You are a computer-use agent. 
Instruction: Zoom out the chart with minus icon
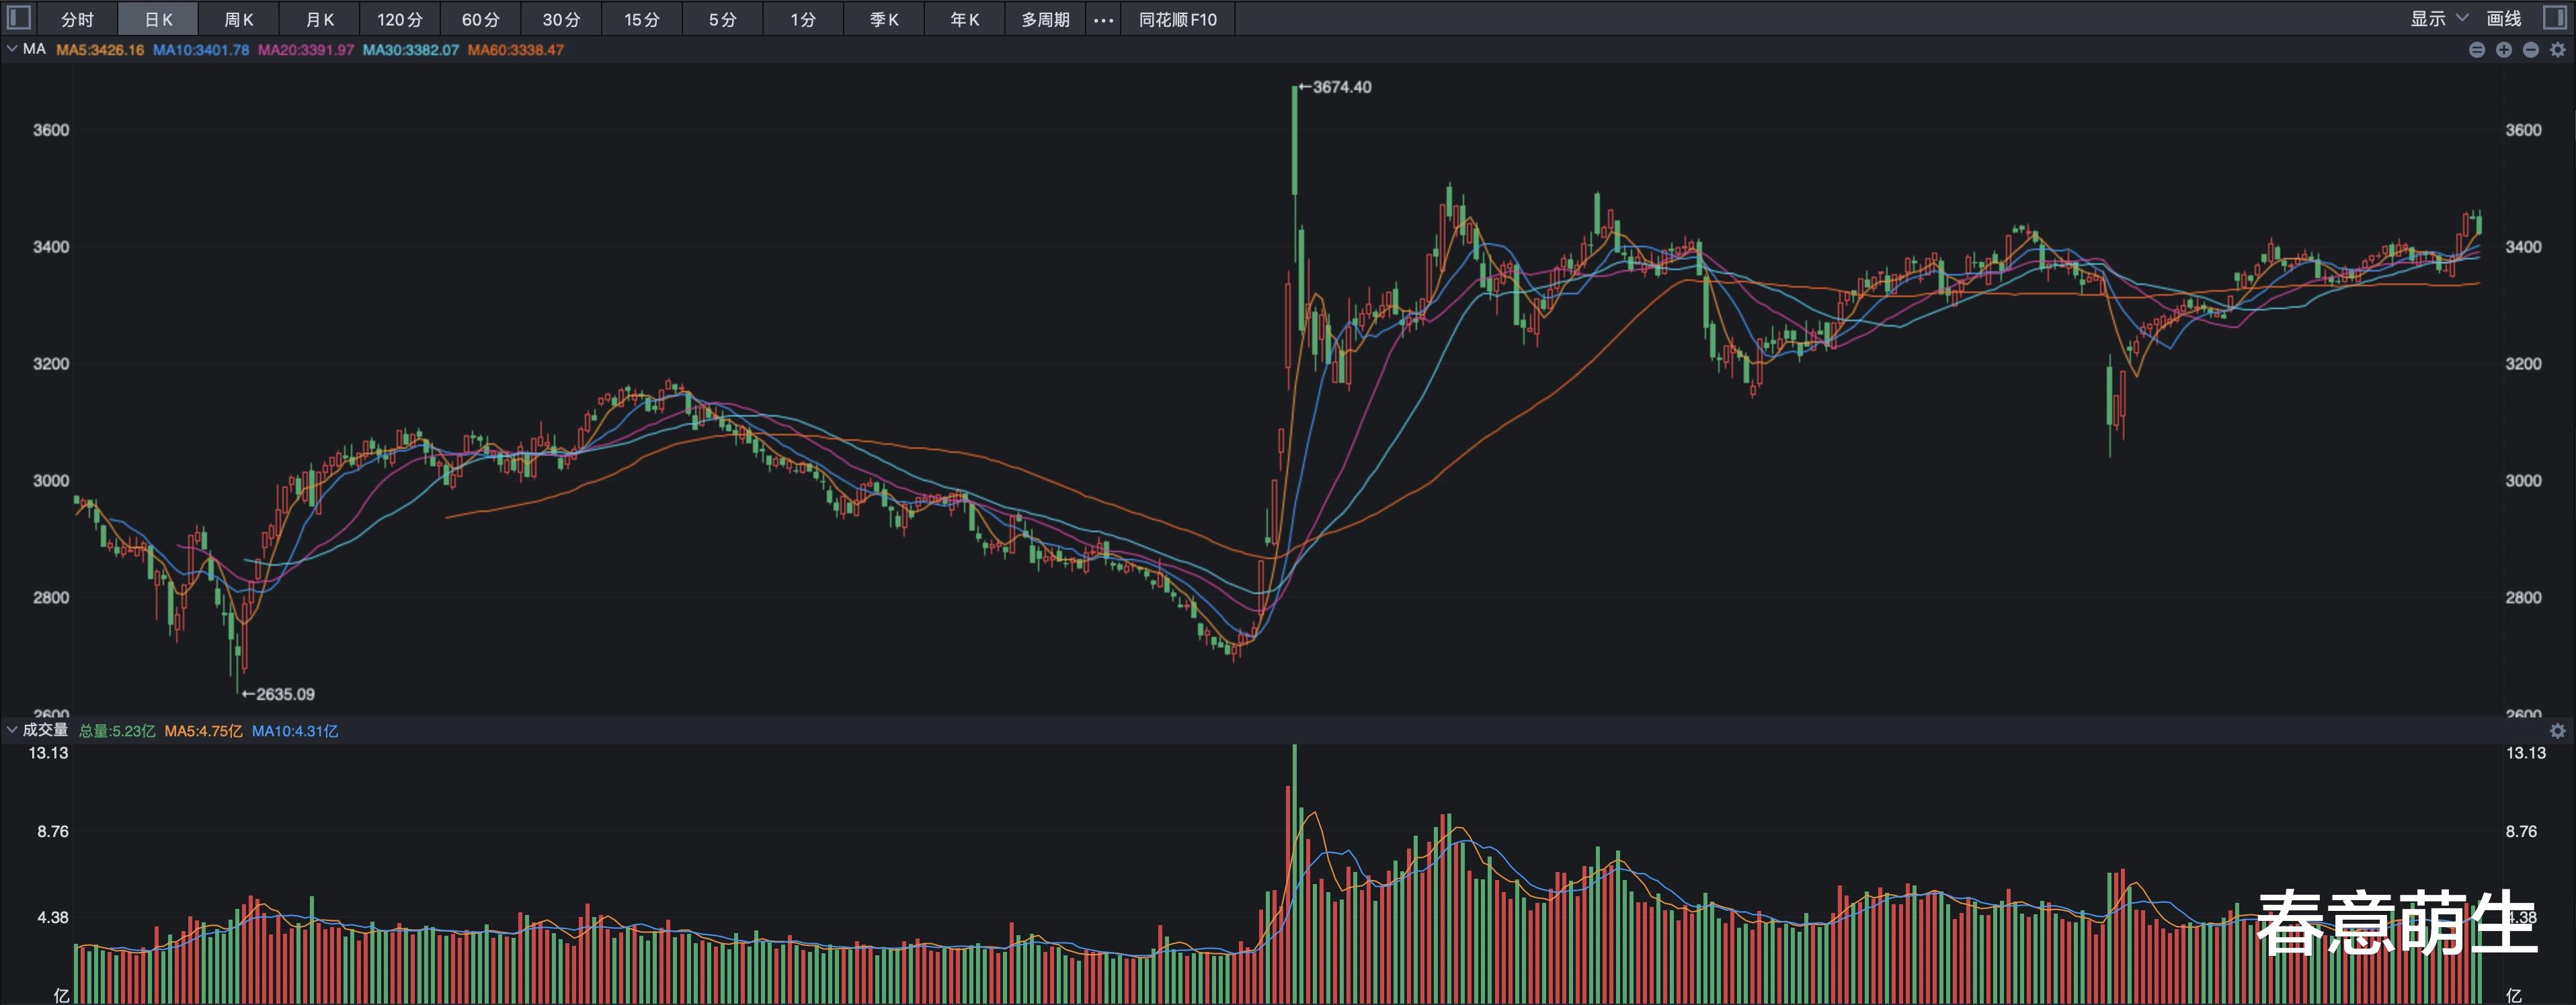coord(2530,50)
